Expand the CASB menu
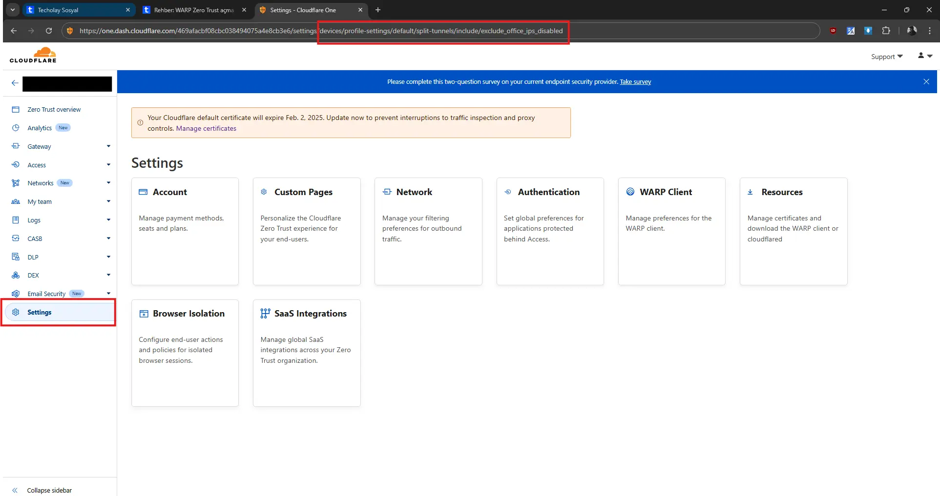Screen dimensions: 940x496 108,238
